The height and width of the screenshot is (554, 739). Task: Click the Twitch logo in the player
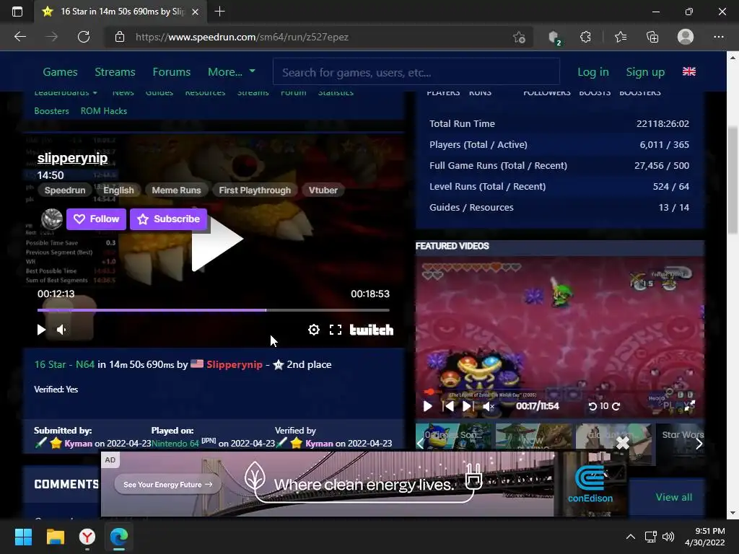tap(372, 330)
